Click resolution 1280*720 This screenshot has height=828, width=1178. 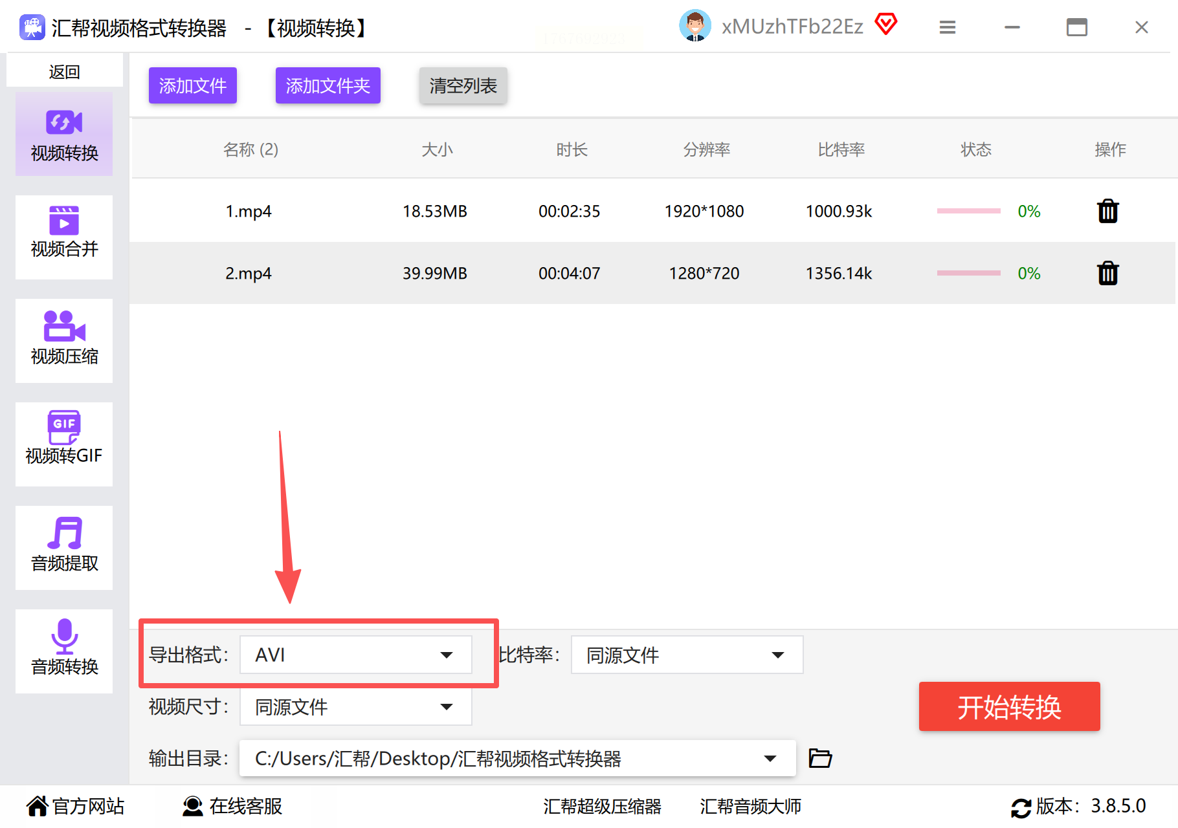click(704, 274)
